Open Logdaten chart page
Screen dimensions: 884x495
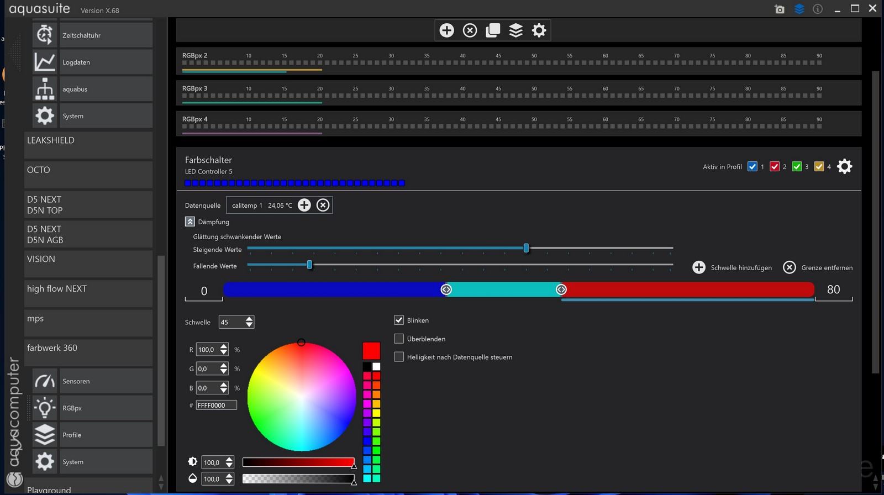tap(92, 62)
